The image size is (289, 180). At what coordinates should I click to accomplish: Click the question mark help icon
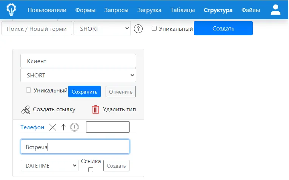coord(138,29)
